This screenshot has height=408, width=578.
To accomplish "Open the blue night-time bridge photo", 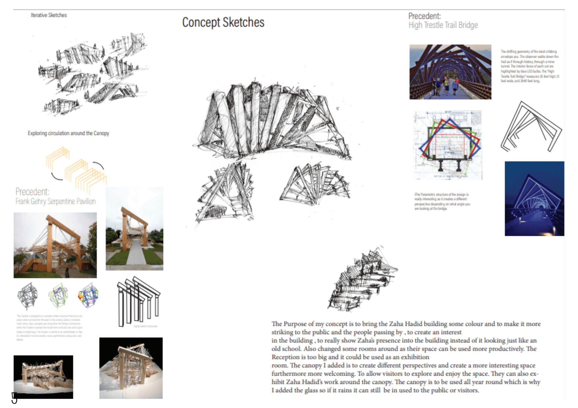I will pyautogui.click(x=534, y=199).
